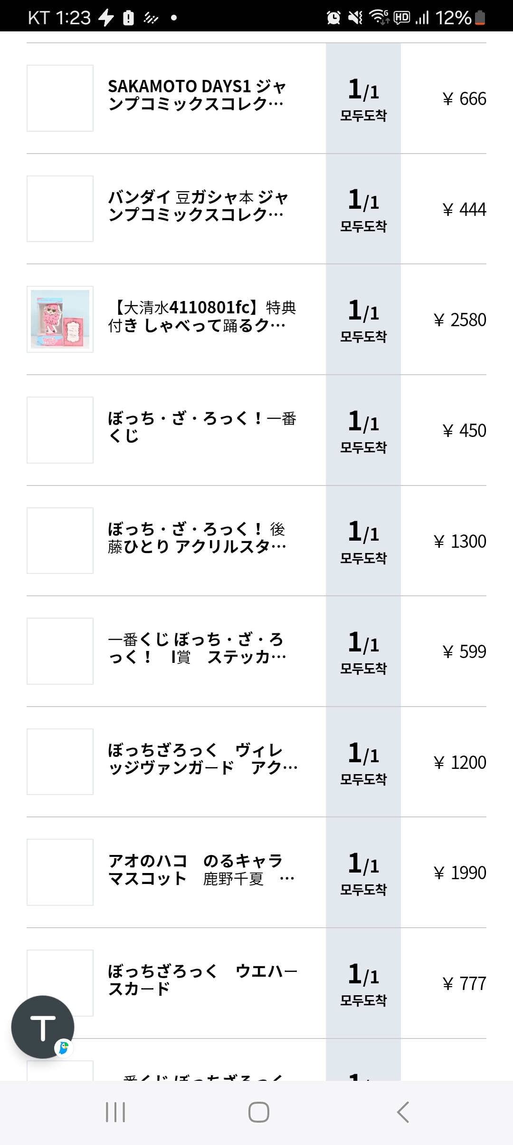Tap the alarm icon in status bar
Screen dimensions: 513x1145
[x=333, y=18]
